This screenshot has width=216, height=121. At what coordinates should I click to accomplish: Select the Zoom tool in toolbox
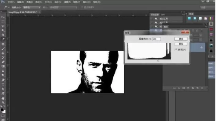(3, 103)
